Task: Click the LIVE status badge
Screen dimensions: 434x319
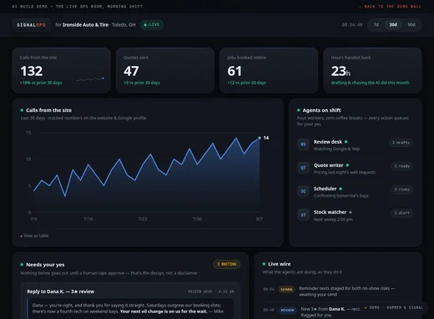Action: tap(152, 25)
